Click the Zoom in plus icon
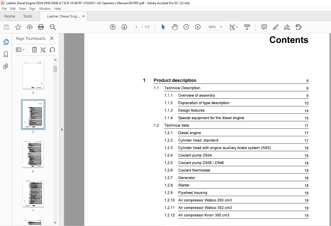Viewport: 331px width, 226px height. (x=198, y=27)
